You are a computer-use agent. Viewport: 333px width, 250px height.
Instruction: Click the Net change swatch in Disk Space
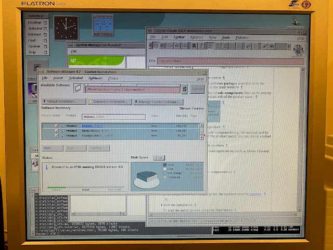click(164, 173)
